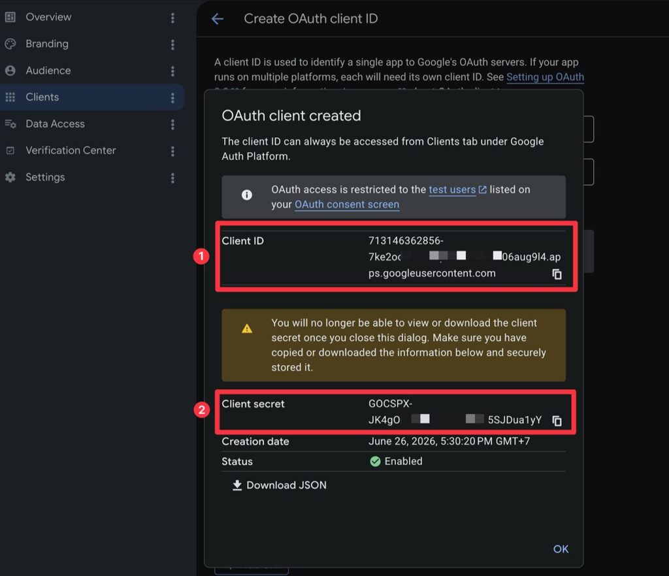Viewport: 669px width, 576px height.
Task: Open the three-dot menu beside Audience
Action: click(172, 71)
